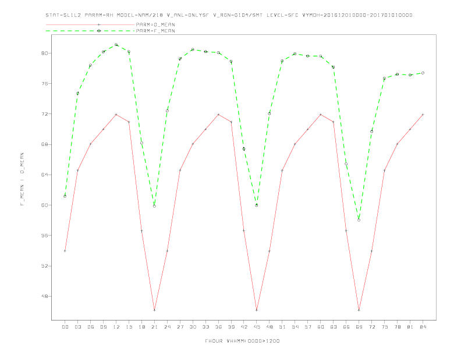This screenshot has height=356, width=461.
Task: Click MODEL=NAM/218 in the chart title
Action: (140, 15)
